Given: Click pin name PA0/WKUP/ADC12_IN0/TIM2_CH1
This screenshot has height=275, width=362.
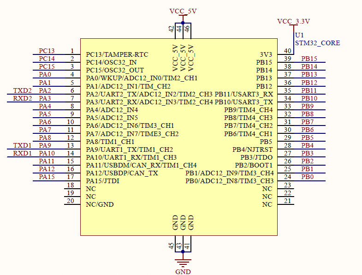Looking at the screenshot, I should pyautogui.click(x=142, y=78).
